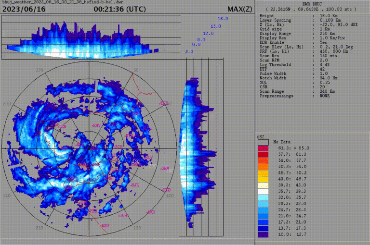Click the Display Range value 250 Km
This screenshot has height=245, width=370.
[x=327, y=34]
